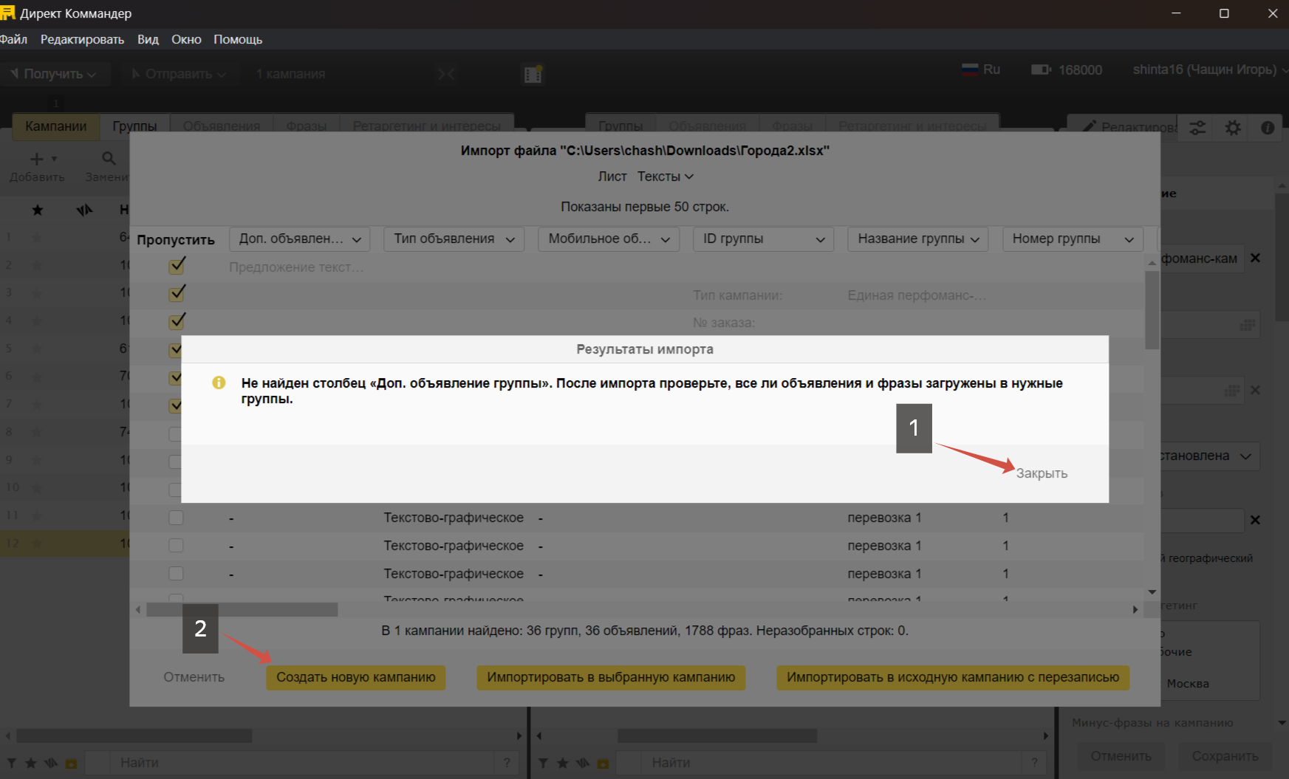
Task: Uncheck skip checkbox for № заказа row
Action: [177, 322]
